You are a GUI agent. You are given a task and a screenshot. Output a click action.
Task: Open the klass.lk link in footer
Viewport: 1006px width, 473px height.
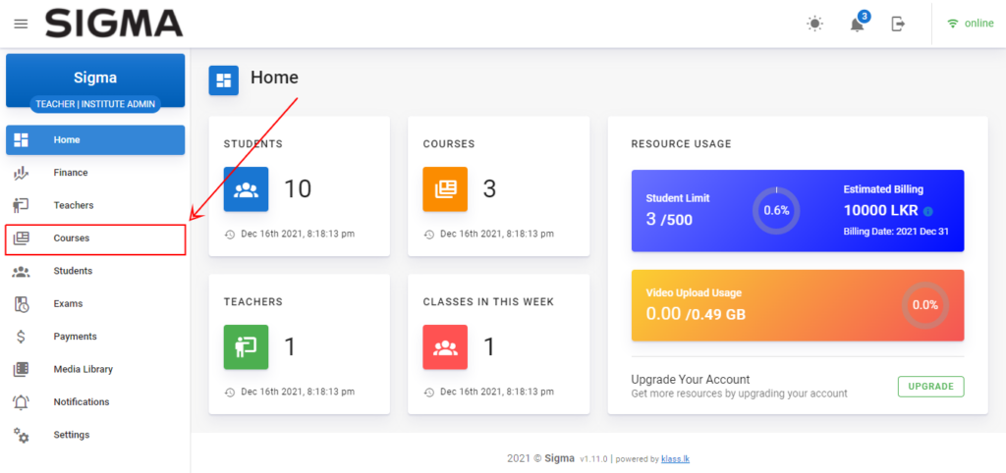[676, 459]
